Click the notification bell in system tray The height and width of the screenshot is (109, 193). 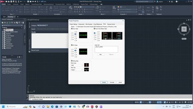pos(190,107)
